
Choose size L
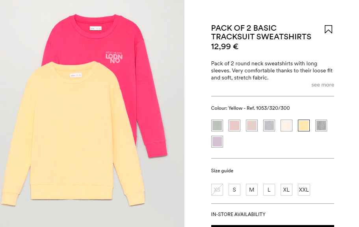pos(269,190)
